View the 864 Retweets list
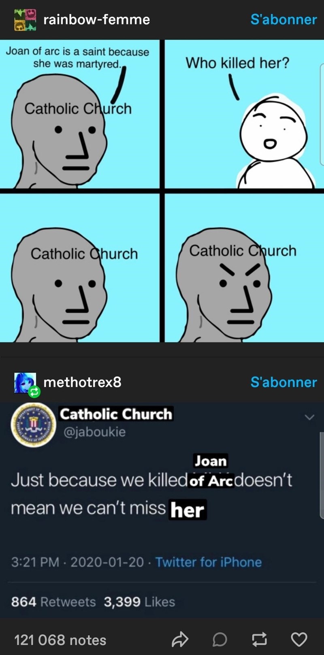The image size is (324, 655). point(53,602)
